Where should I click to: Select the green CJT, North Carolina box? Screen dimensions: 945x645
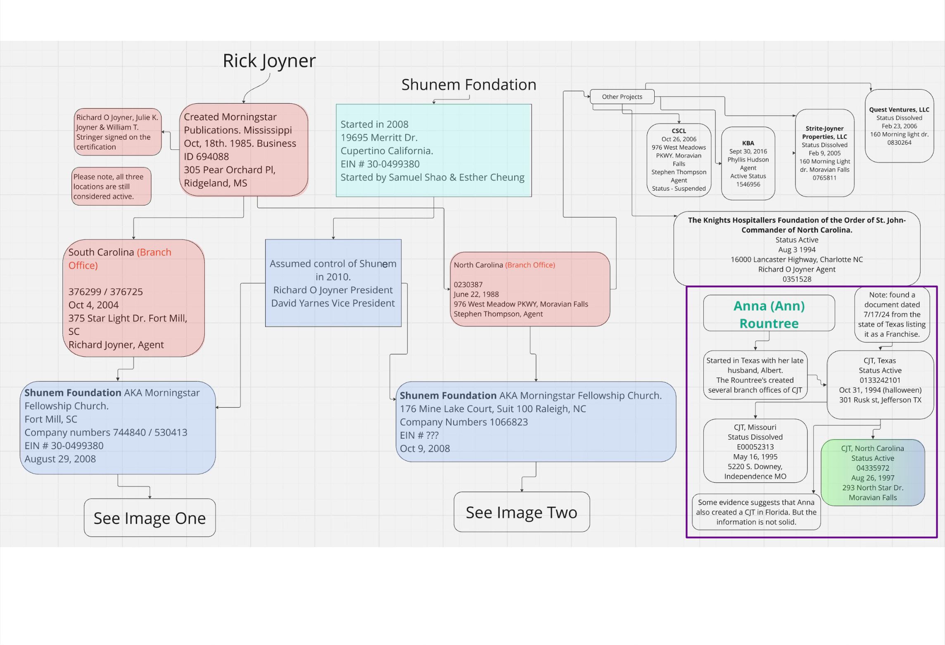[872, 472]
